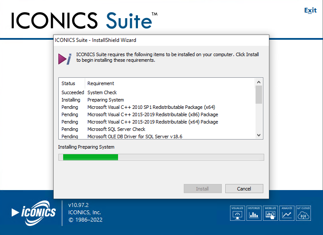Click the Analyze trend line icon
This screenshot has height=235, width=323.
(x=287, y=213)
